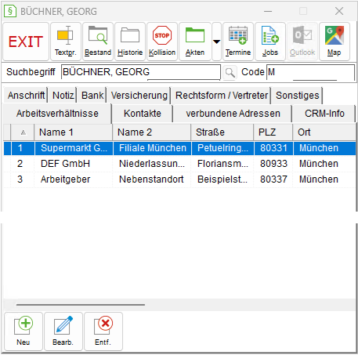Sort by Name 2 column header
358x355 pixels.
click(152, 132)
